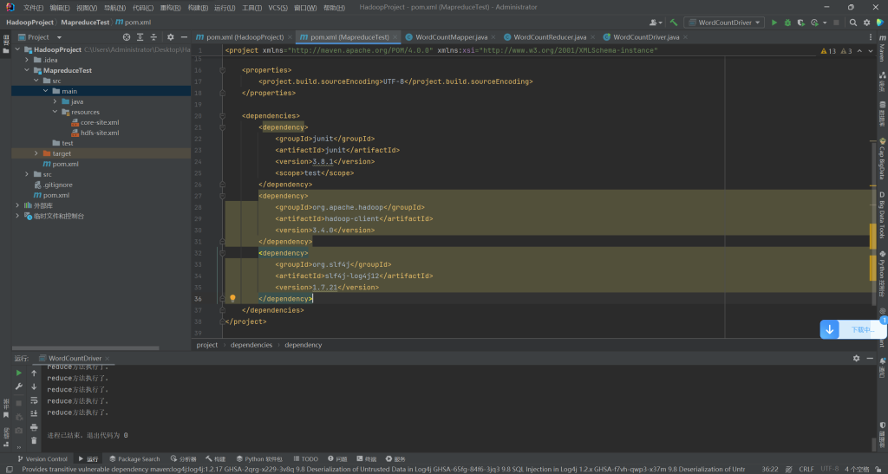Open core-site.xml in the Project tree
This screenshot has height=474, width=888.
(100, 122)
